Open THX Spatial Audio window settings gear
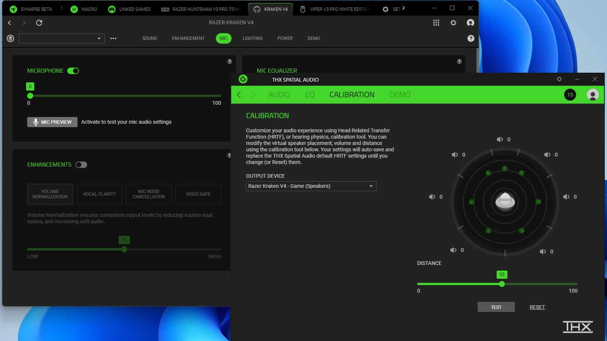 coord(559,79)
